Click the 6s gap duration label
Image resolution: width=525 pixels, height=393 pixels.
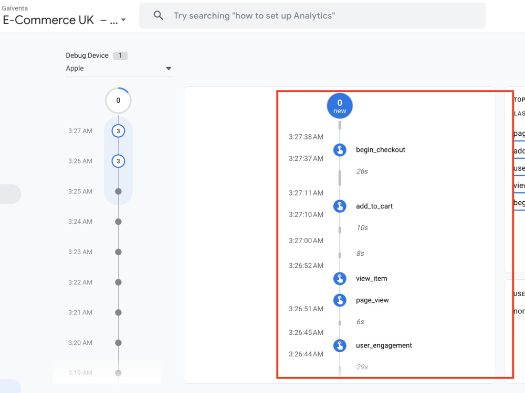tap(360, 322)
